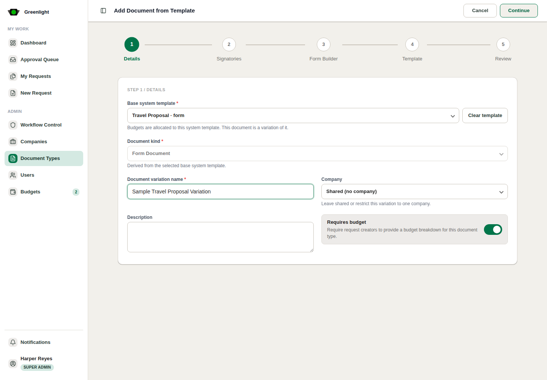Disable the Requires budget switch

(x=493, y=230)
